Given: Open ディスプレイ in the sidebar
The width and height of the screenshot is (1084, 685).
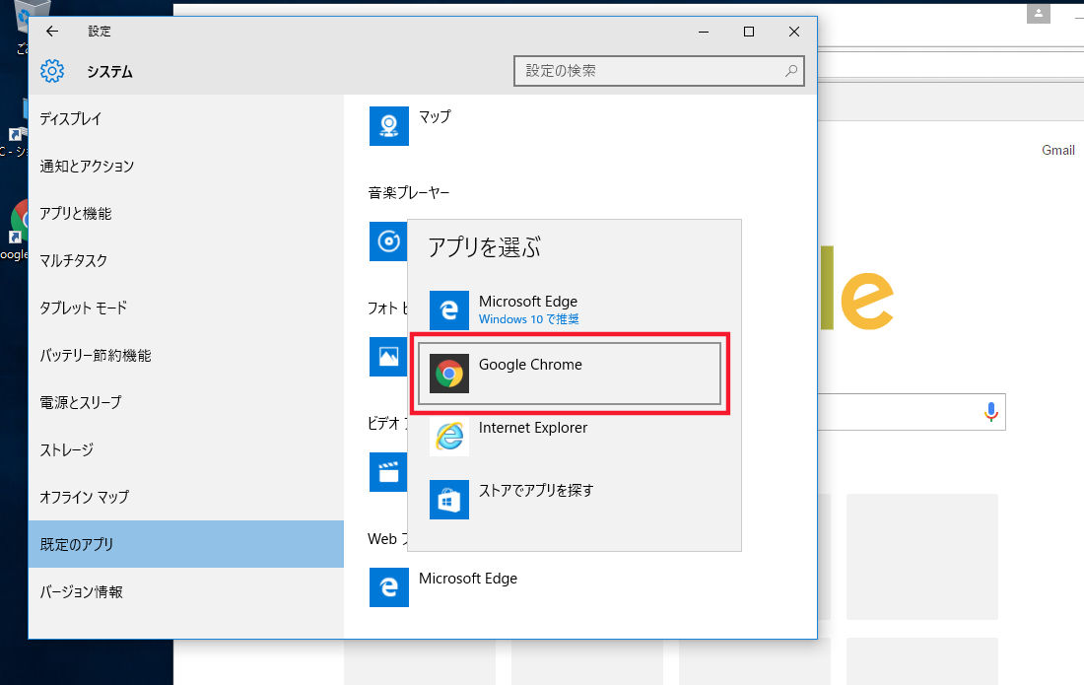Looking at the screenshot, I should pos(186,119).
